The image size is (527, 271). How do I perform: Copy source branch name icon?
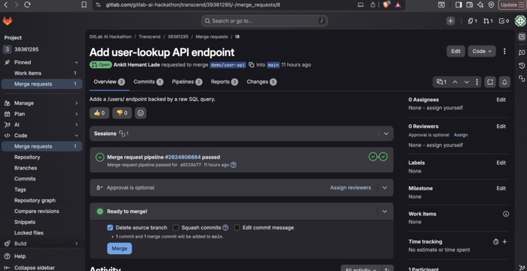tap(251, 65)
